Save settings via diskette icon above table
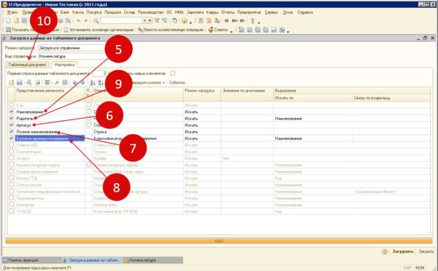This screenshot has width=438, height=271. pos(19,82)
